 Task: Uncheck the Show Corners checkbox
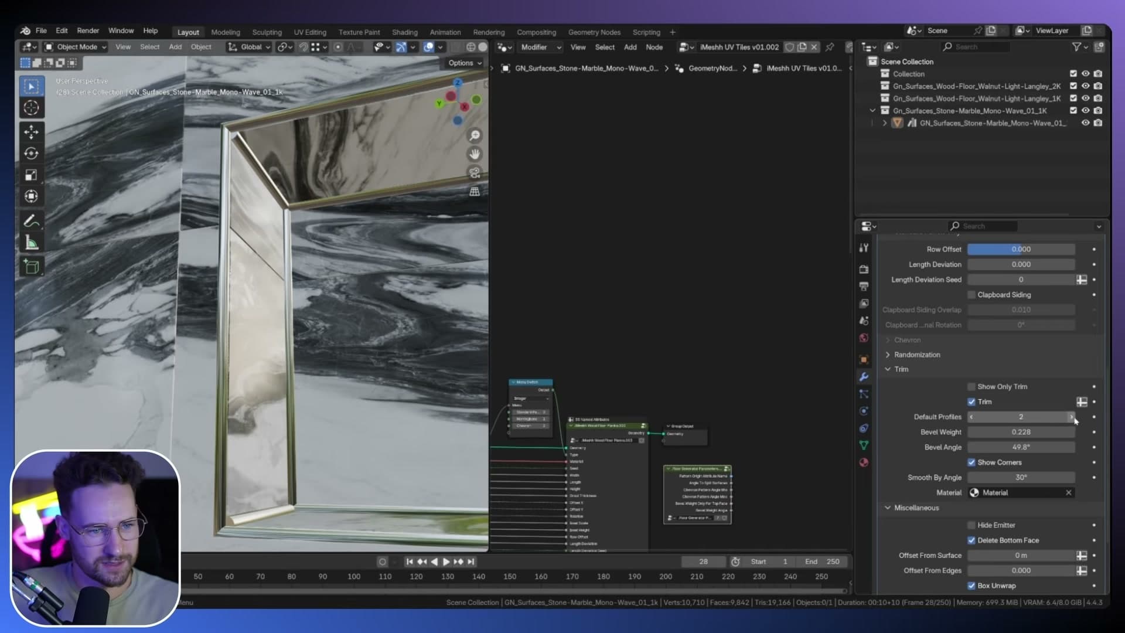click(971, 462)
